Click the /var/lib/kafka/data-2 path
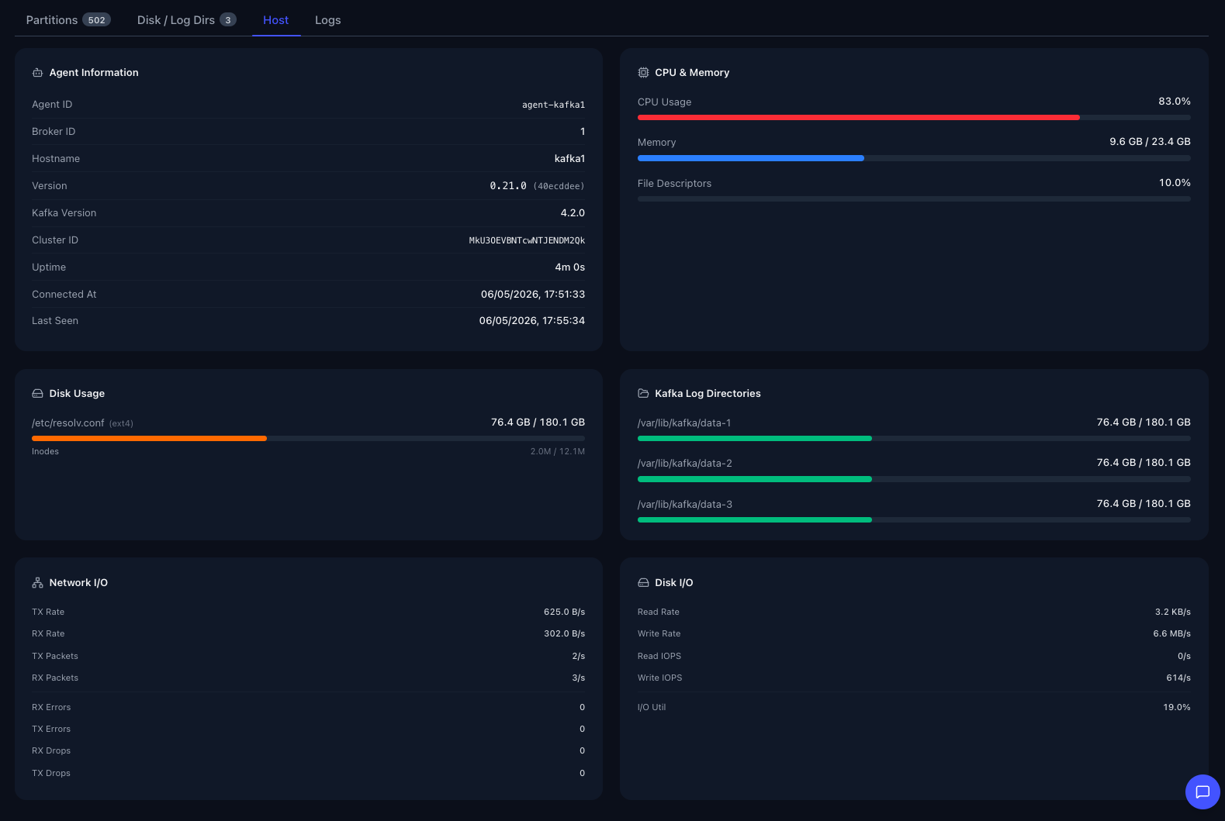This screenshot has height=821, width=1225. 685,464
